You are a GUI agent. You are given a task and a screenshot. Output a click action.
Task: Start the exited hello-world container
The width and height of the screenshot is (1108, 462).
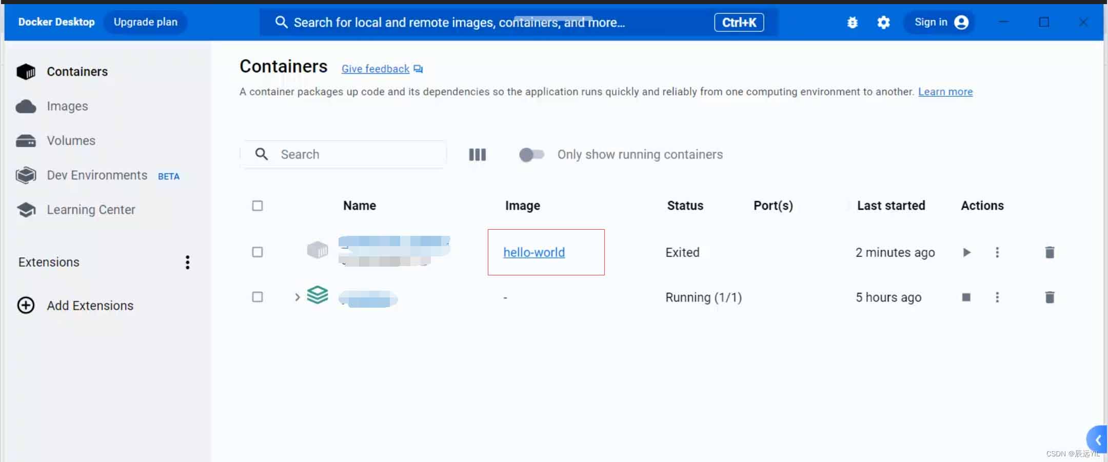pos(966,252)
